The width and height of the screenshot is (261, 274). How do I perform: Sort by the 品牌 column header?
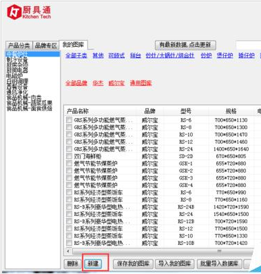coord(149,111)
